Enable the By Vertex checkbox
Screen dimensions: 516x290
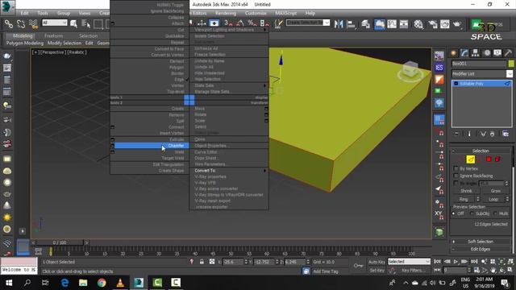pos(456,168)
